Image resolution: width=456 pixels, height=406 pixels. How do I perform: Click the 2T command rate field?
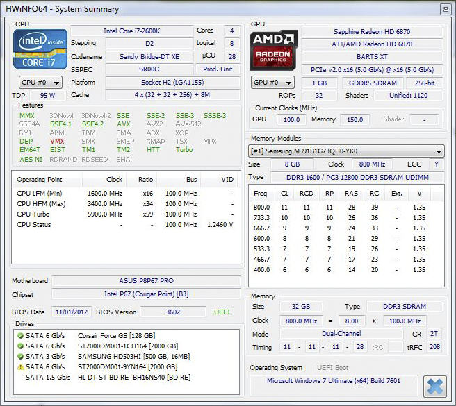tap(434, 334)
